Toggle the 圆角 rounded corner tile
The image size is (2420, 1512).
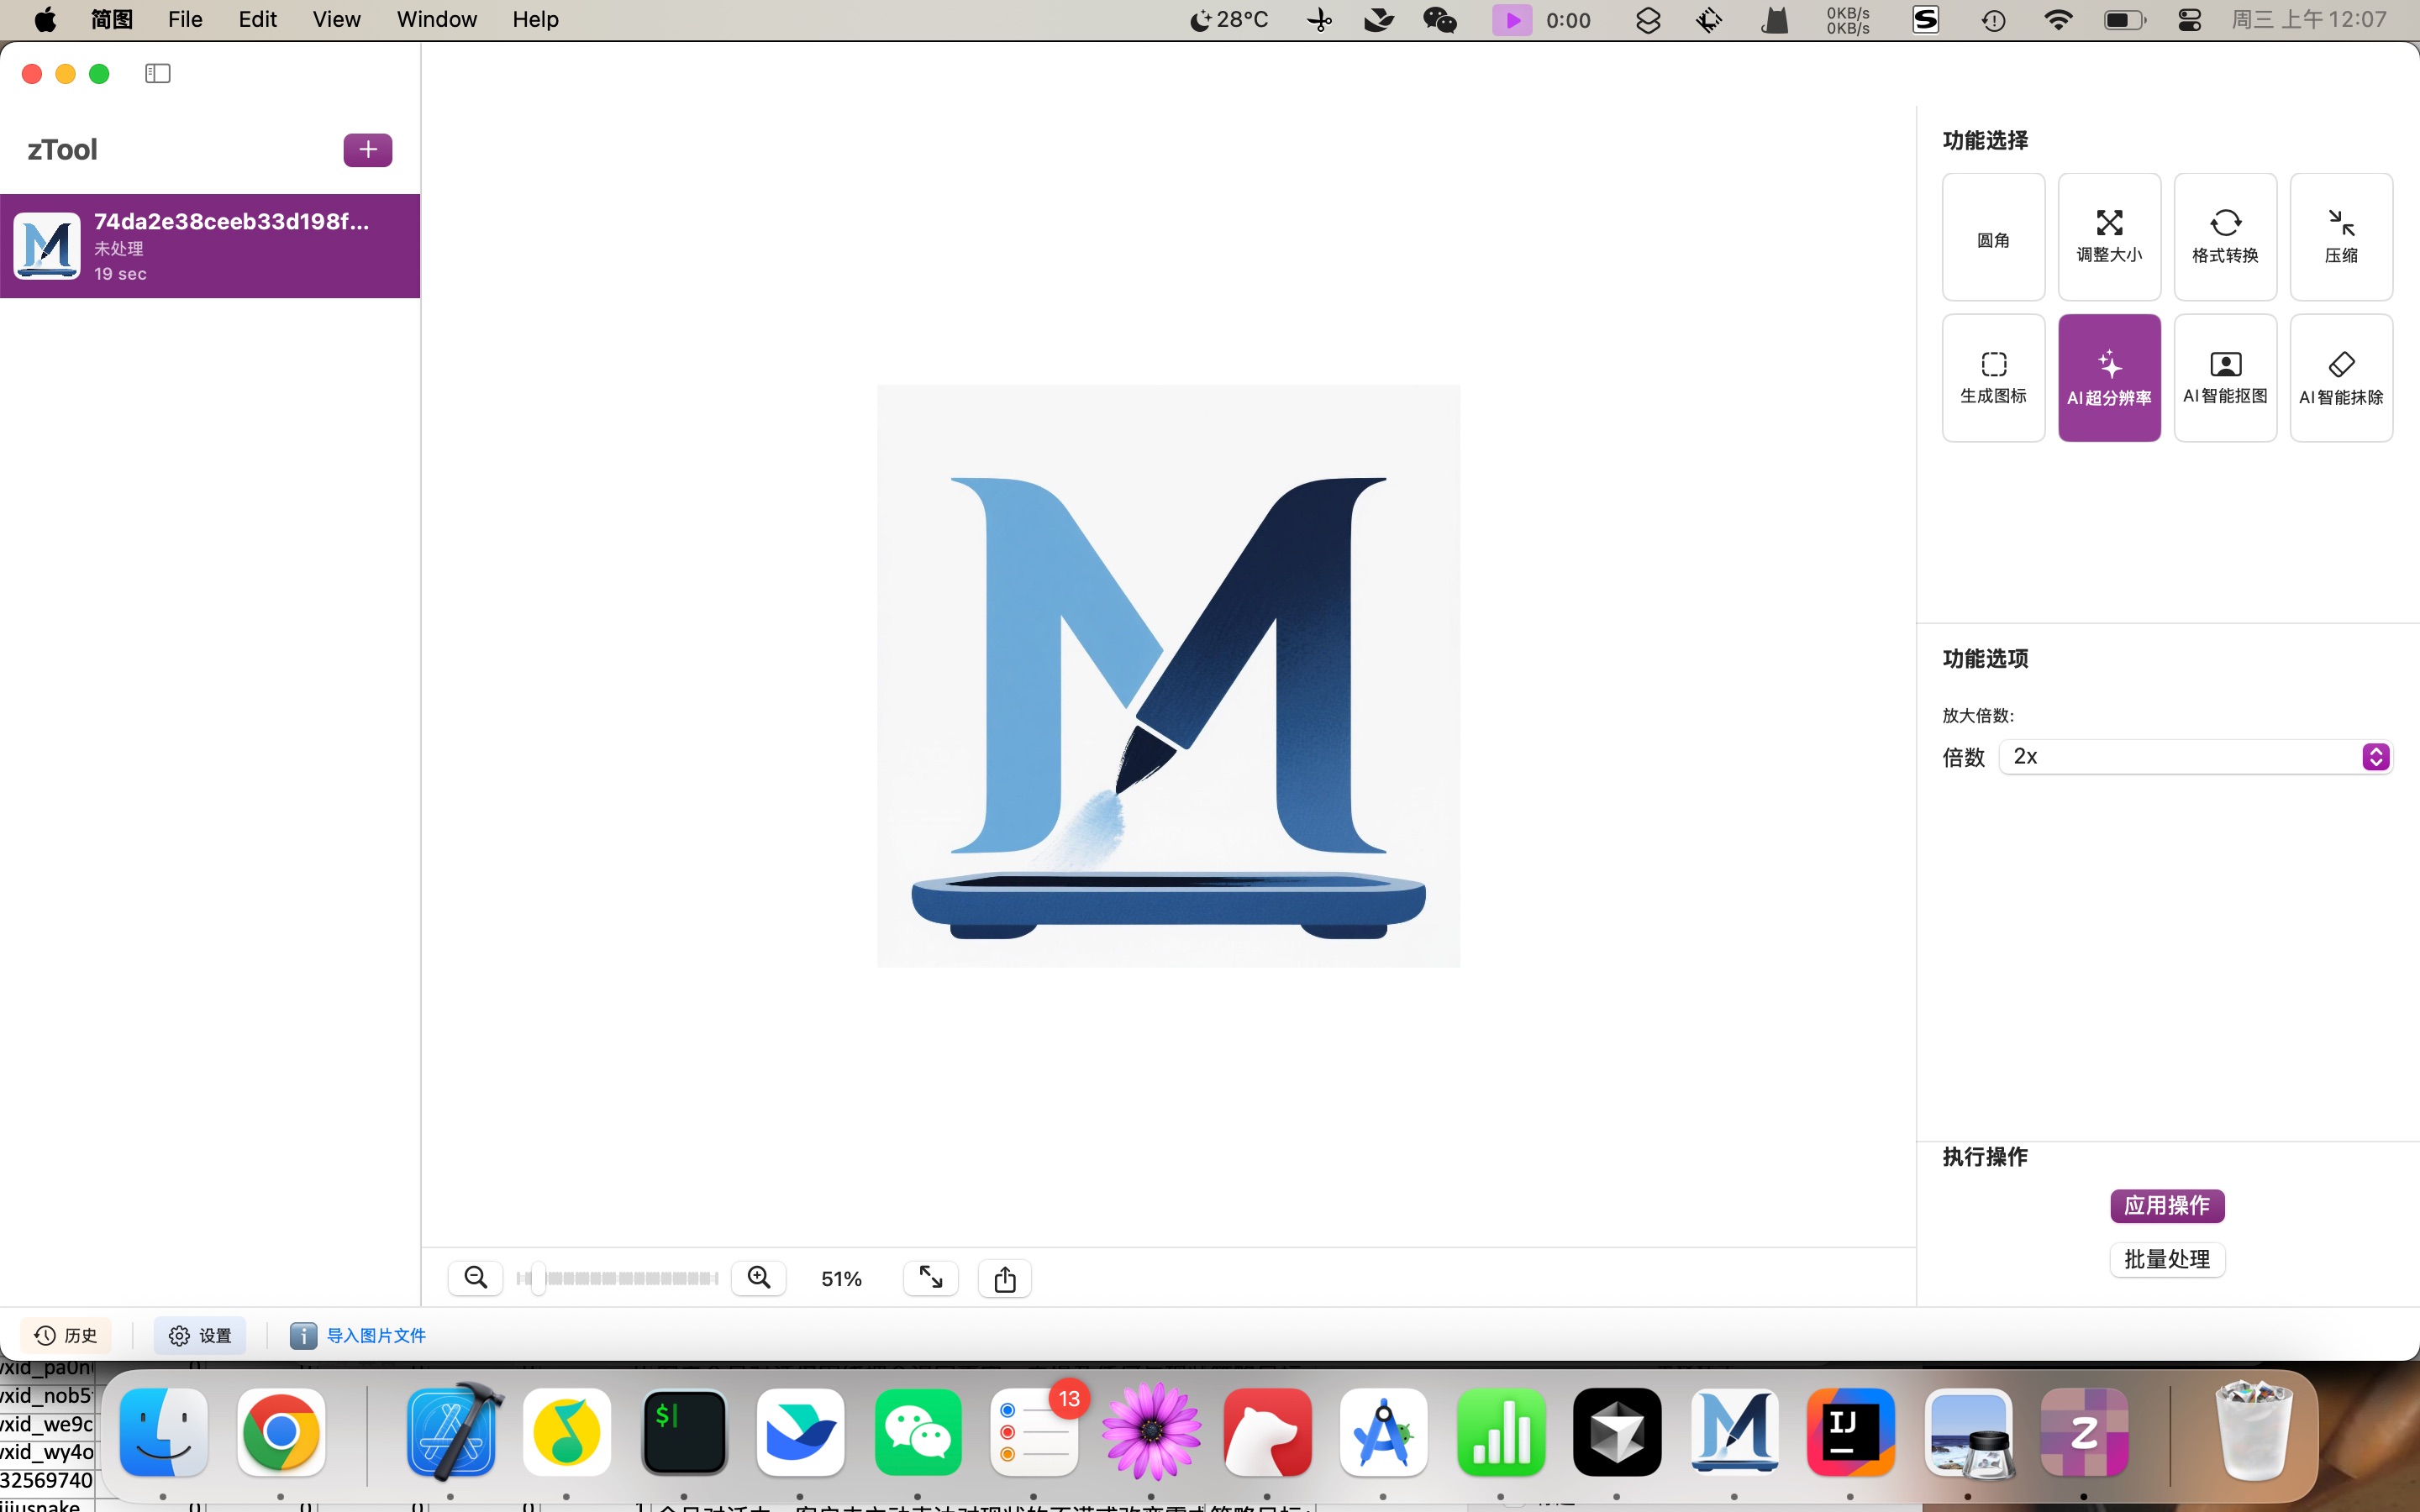click(1993, 237)
